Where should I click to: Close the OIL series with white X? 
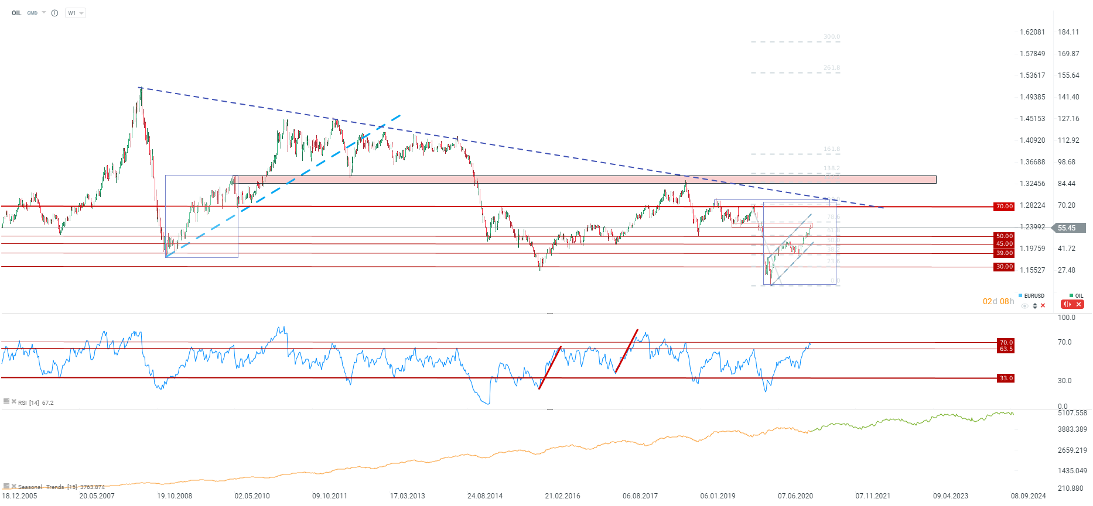pos(1078,304)
